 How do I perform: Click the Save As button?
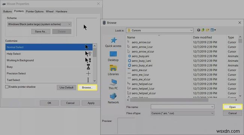pos(41,31)
